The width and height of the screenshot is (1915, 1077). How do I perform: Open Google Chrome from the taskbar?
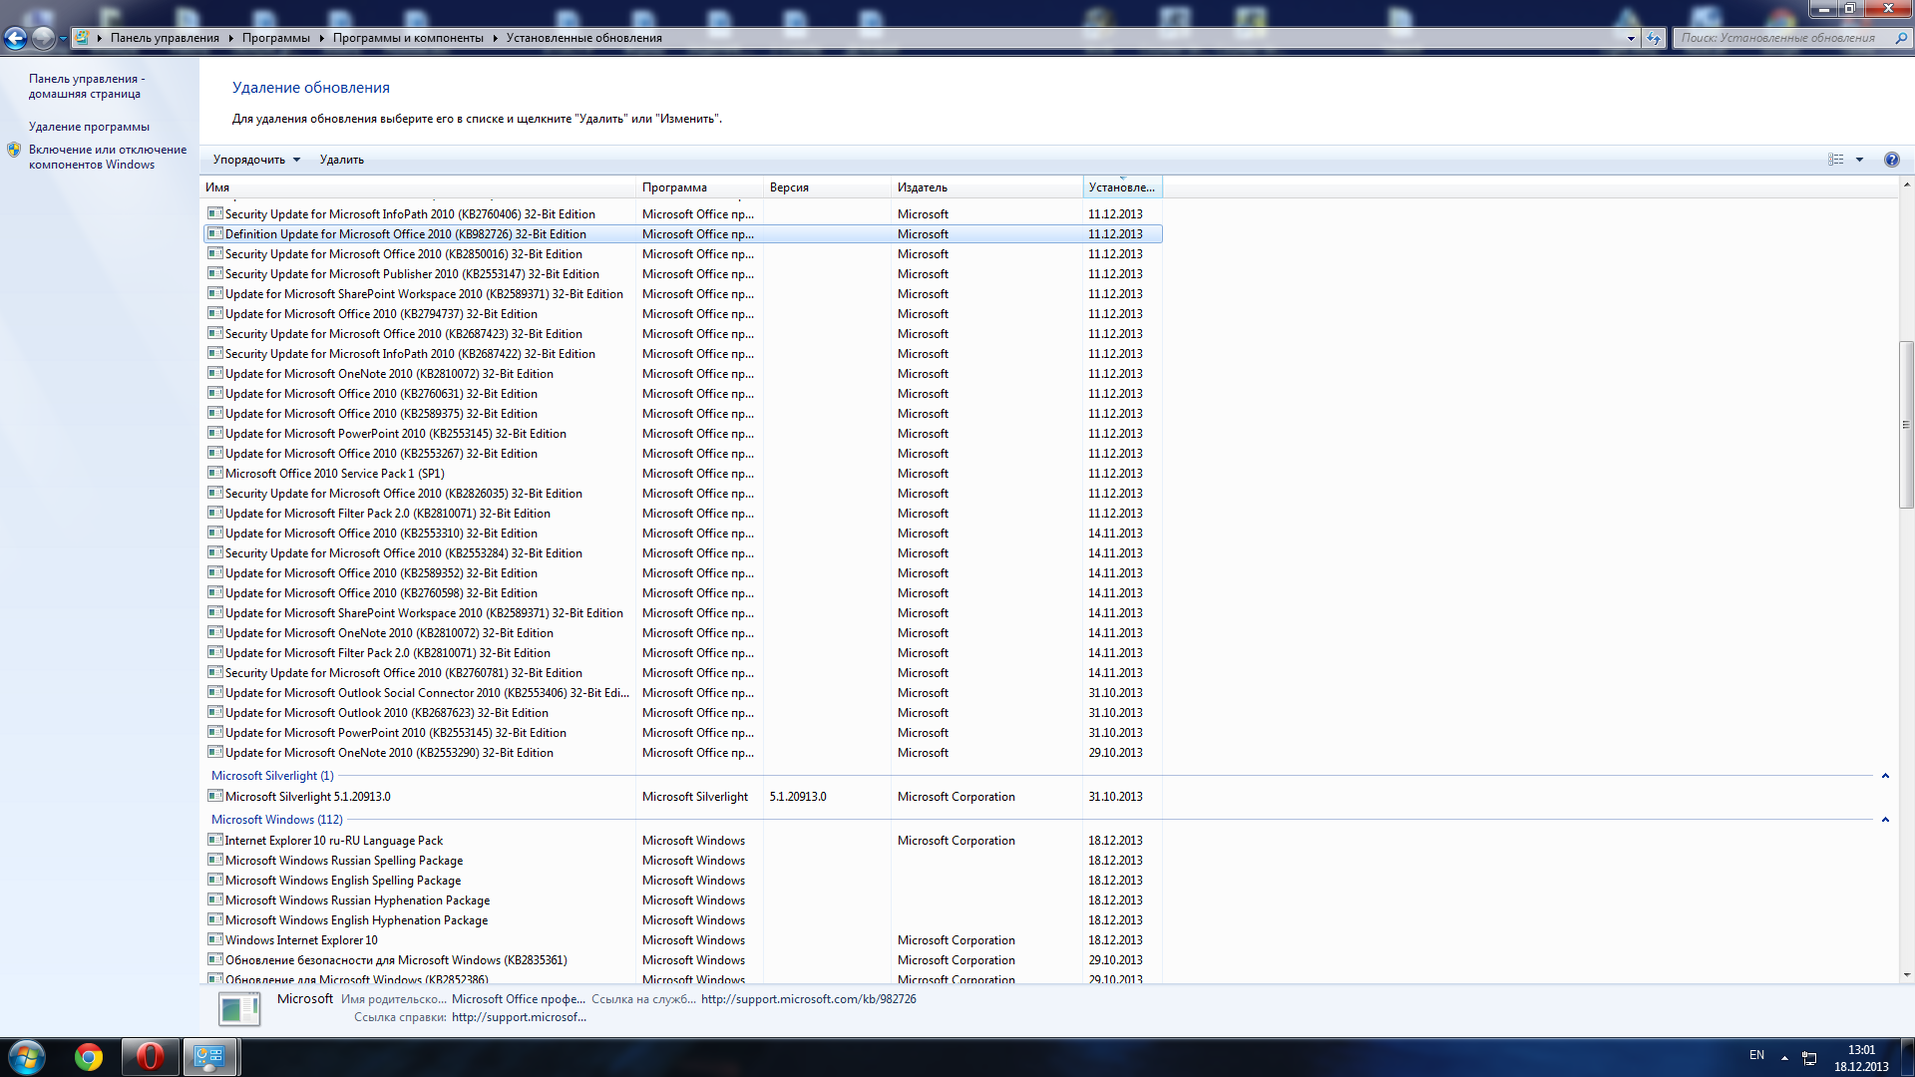89,1057
